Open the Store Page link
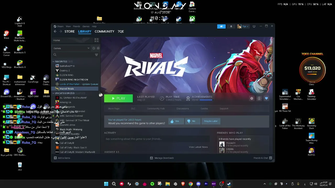335x188 pixels. coord(114,109)
